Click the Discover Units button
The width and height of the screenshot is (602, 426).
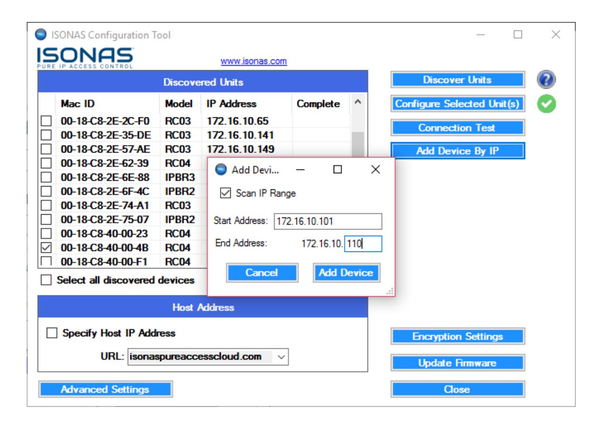(x=458, y=80)
